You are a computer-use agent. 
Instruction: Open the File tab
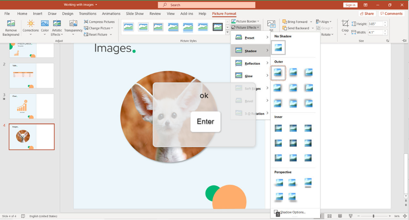pyautogui.click(x=7, y=14)
